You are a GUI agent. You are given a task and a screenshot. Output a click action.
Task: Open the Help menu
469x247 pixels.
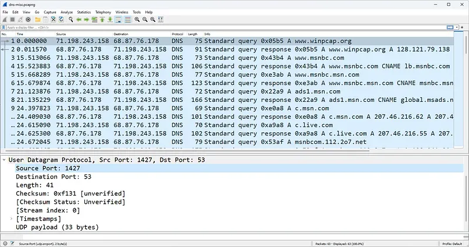(x=149, y=12)
